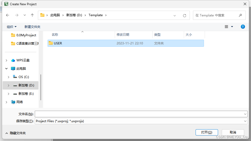Select Template in the address path
The height and width of the screenshot is (141, 251).
coord(96,15)
